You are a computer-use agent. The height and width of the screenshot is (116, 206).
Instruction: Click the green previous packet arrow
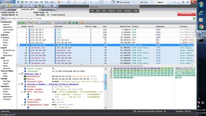19,23
